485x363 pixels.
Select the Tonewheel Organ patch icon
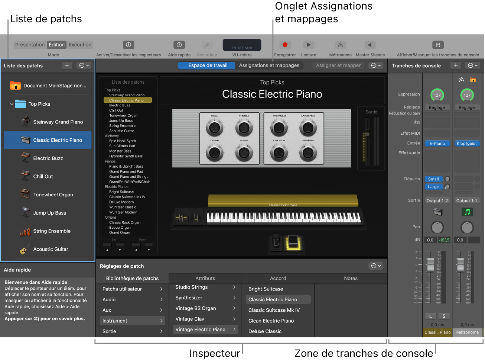[x=25, y=195]
